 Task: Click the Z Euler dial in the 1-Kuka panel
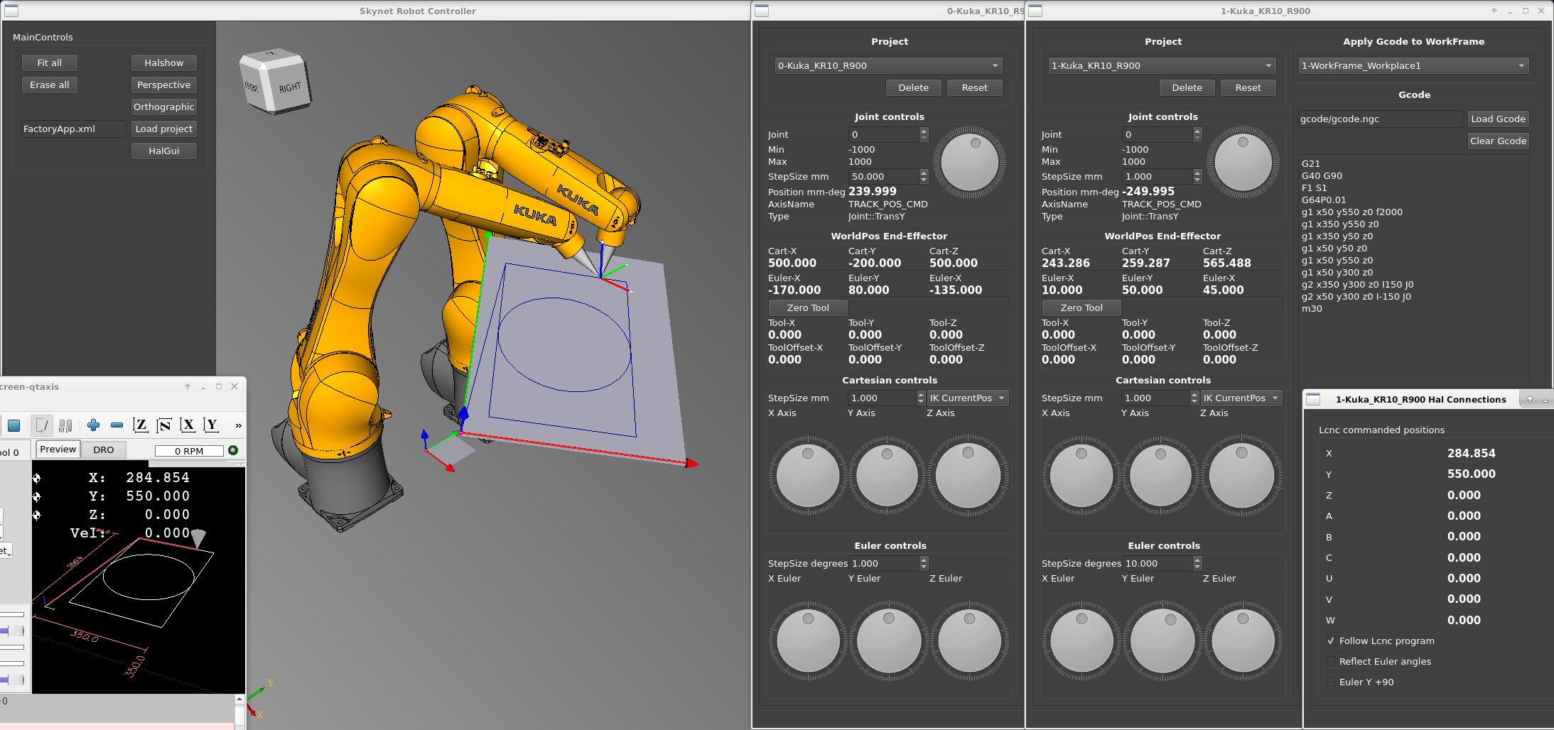[1243, 641]
